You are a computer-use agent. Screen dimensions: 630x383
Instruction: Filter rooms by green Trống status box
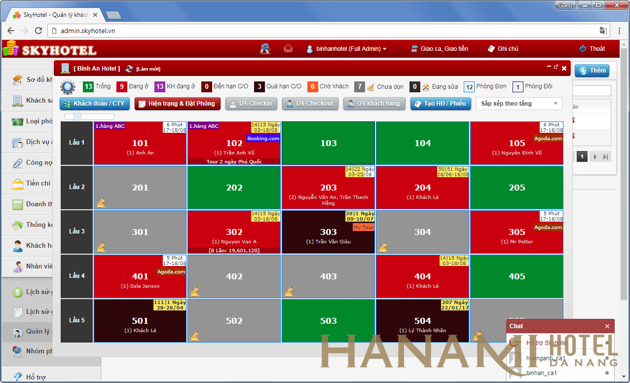click(88, 86)
